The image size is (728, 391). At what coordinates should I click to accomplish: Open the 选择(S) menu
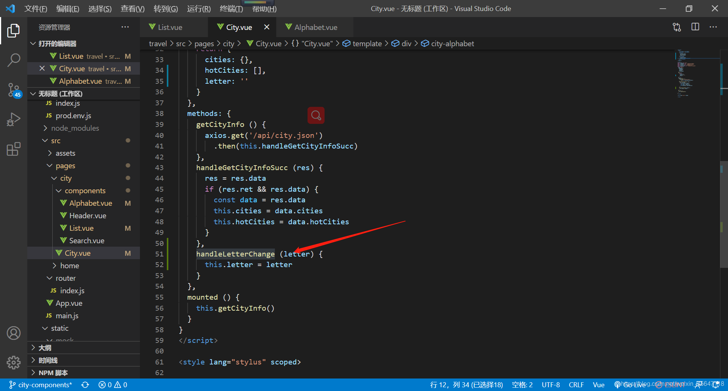point(100,9)
